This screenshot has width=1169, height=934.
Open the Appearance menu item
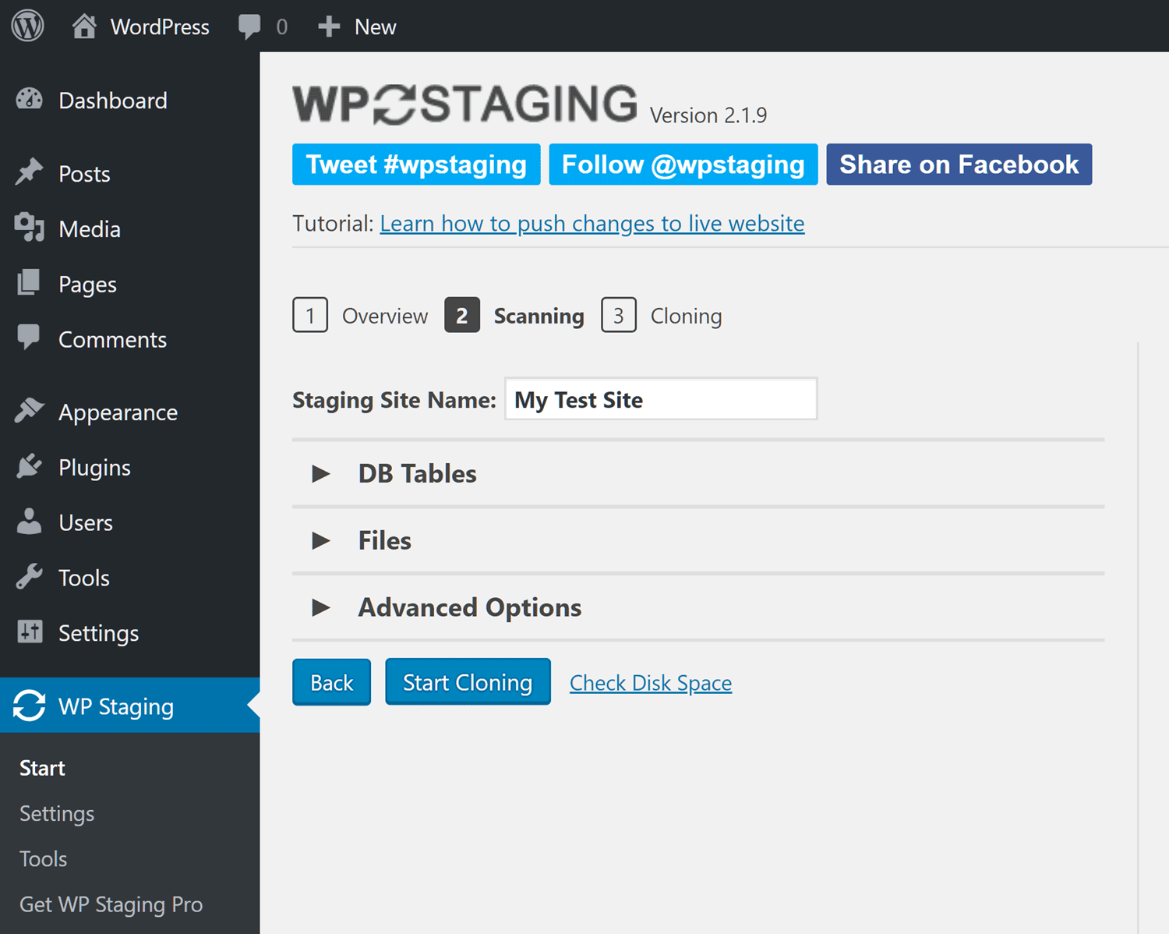click(118, 412)
